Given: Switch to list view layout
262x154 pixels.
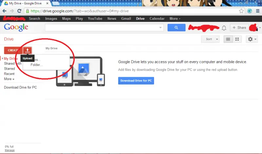Looking at the screenshot, I should tap(228, 39).
